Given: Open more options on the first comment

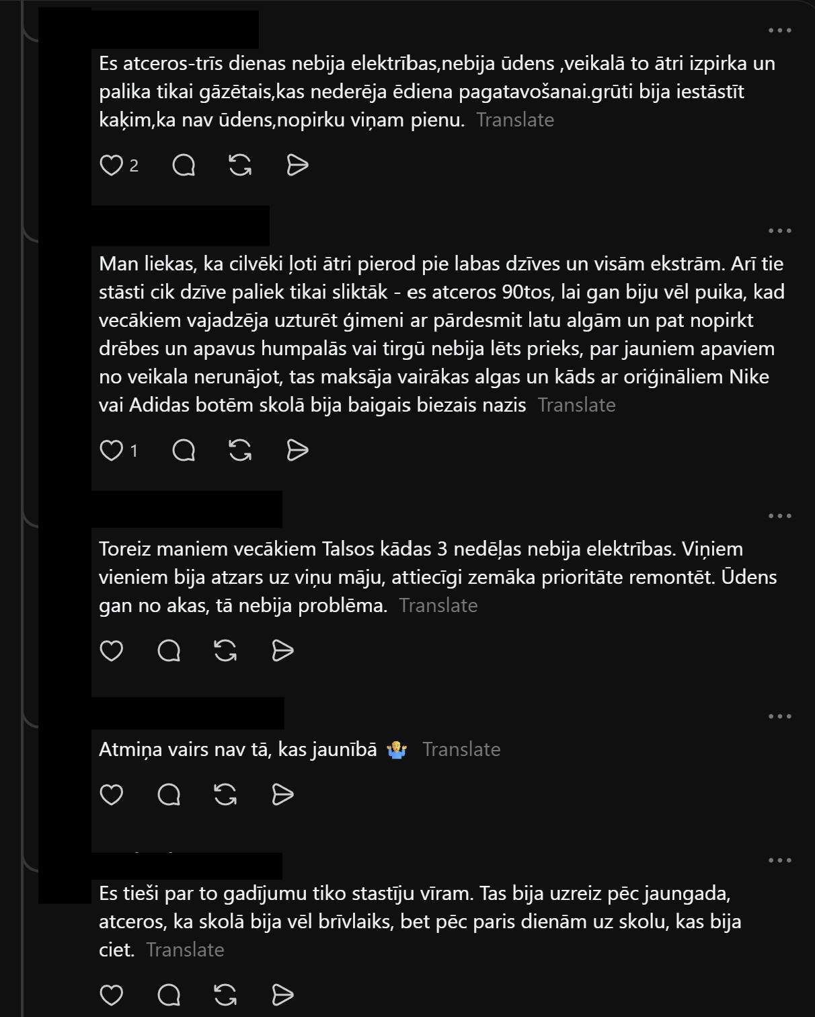Looking at the screenshot, I should pyautogui.click(x=779, y=30).
